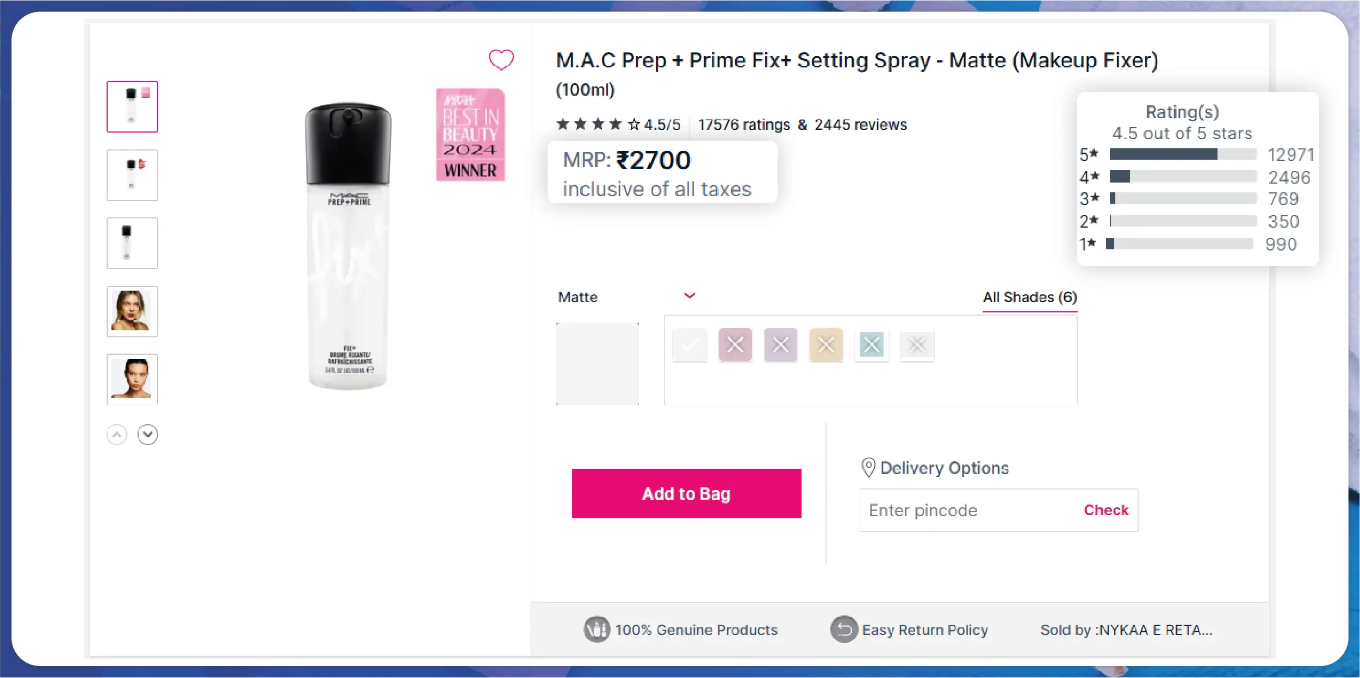Select the lavender shade swatch

pyautogui.click(x=780, y=345)
